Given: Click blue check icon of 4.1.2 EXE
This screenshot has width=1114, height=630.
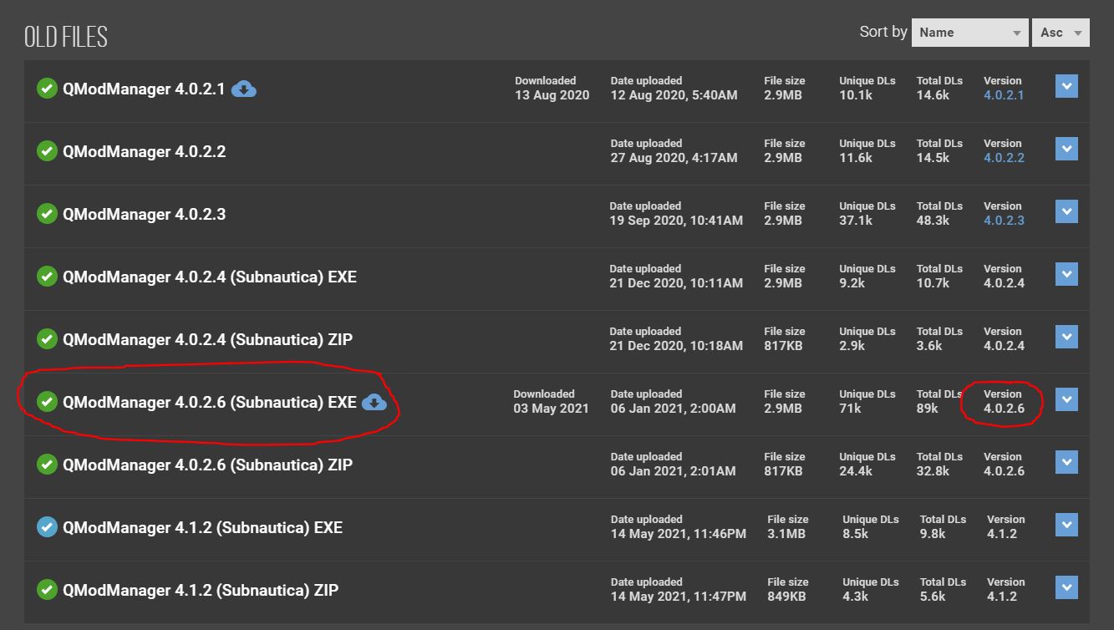Looking at the screenshot, I should 47,527.
